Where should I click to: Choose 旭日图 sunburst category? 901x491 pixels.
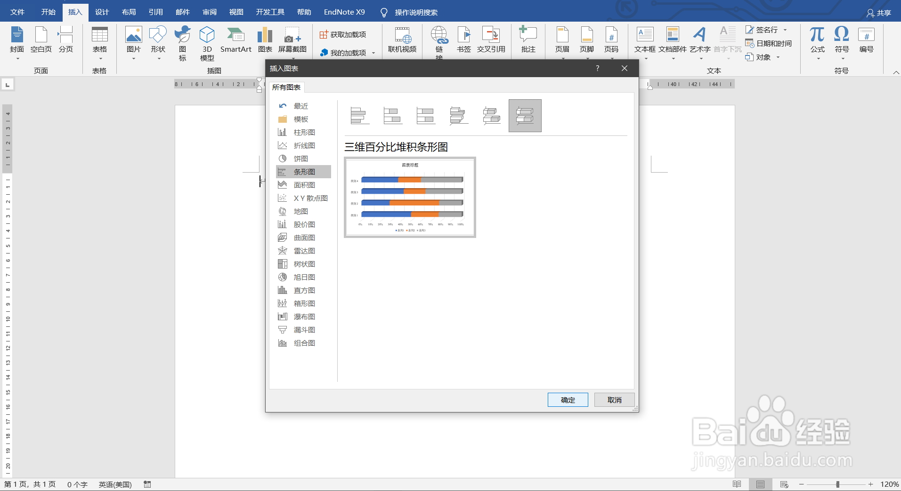tap(303, 277)
